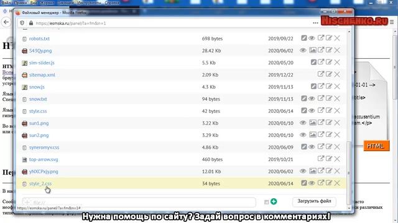Viewport: 398px width, 223px height.
Task: Toggle the eye preview for S43Qy.png
Action: click(303, 50)
